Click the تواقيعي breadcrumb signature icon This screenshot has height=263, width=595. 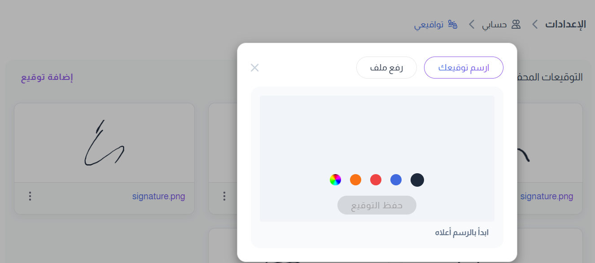pyautogui.click(x=453, y=24)
